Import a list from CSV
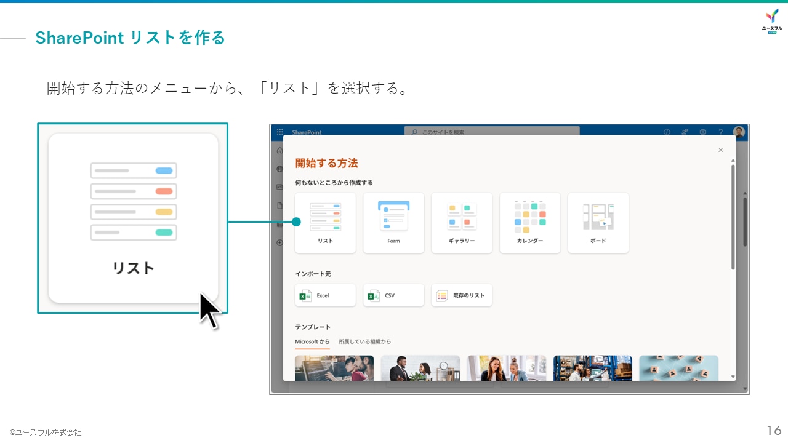 pyautogui.click(x=393, y=295)
